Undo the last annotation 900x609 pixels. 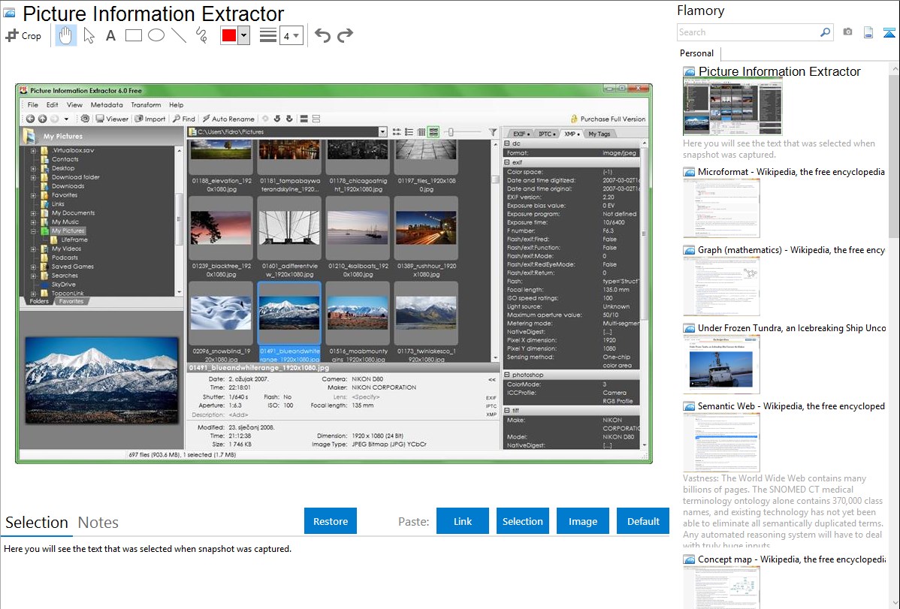point(322,35)
